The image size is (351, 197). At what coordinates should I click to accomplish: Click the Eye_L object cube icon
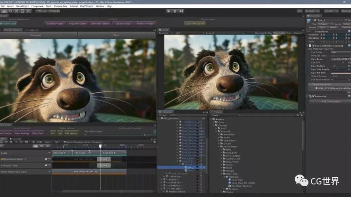point(309,20)
